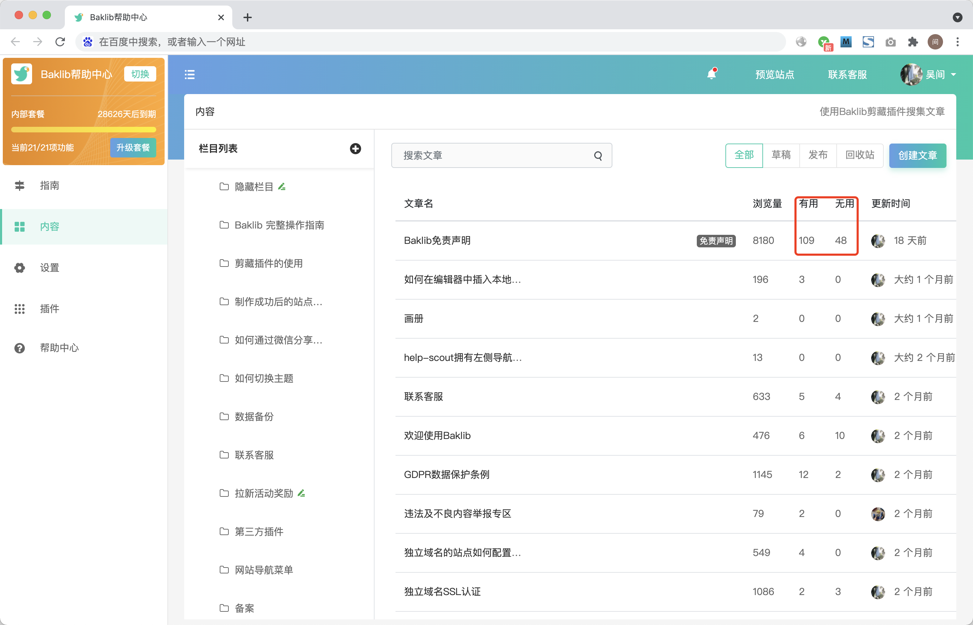This screenshot has height=625, width=973.
Task: Open article 欢迎使用Baklib
Action: click(437, 436)
